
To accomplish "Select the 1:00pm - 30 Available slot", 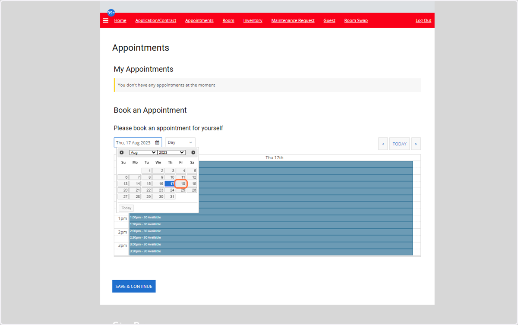I will point(271,218).
